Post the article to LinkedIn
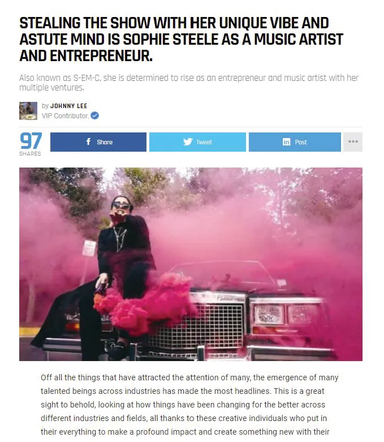This screenshot has width=384, height=442. tap(295, 142)
